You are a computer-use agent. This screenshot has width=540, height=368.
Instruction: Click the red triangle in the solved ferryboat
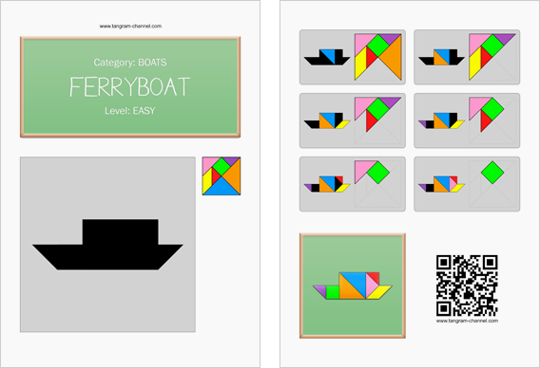(374, 277)
